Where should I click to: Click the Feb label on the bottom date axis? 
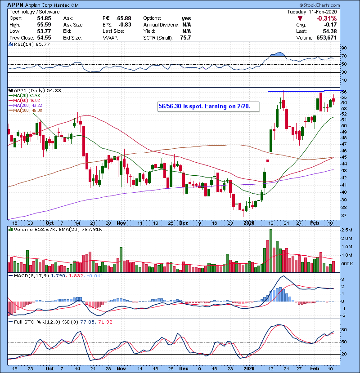[315, 369]
